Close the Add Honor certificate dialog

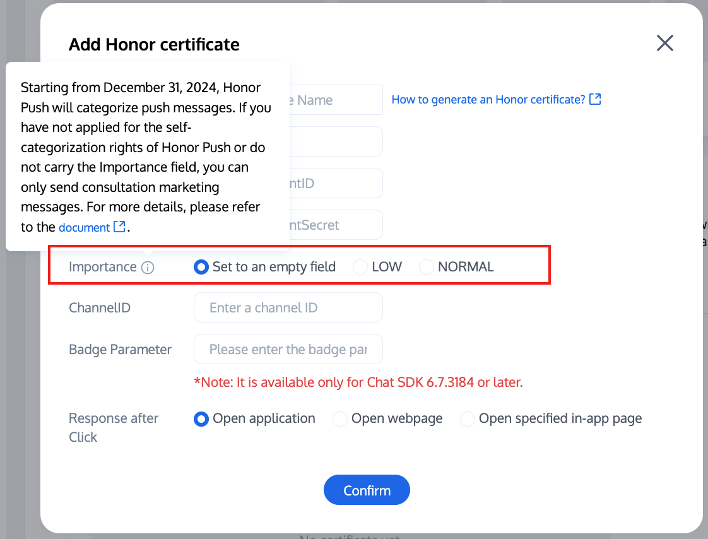point(665,43)
